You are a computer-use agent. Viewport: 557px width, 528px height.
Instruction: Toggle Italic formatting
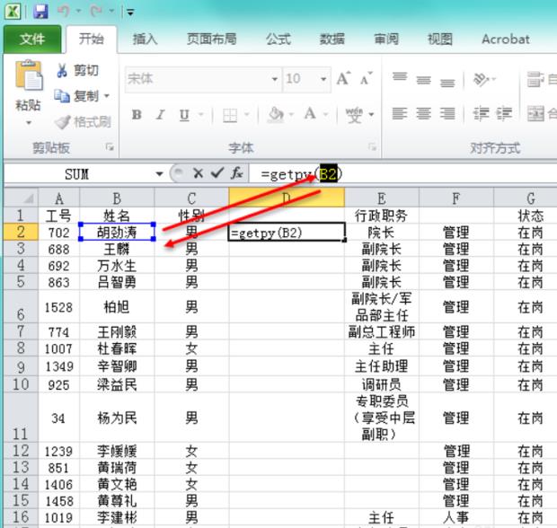(160, 114)
